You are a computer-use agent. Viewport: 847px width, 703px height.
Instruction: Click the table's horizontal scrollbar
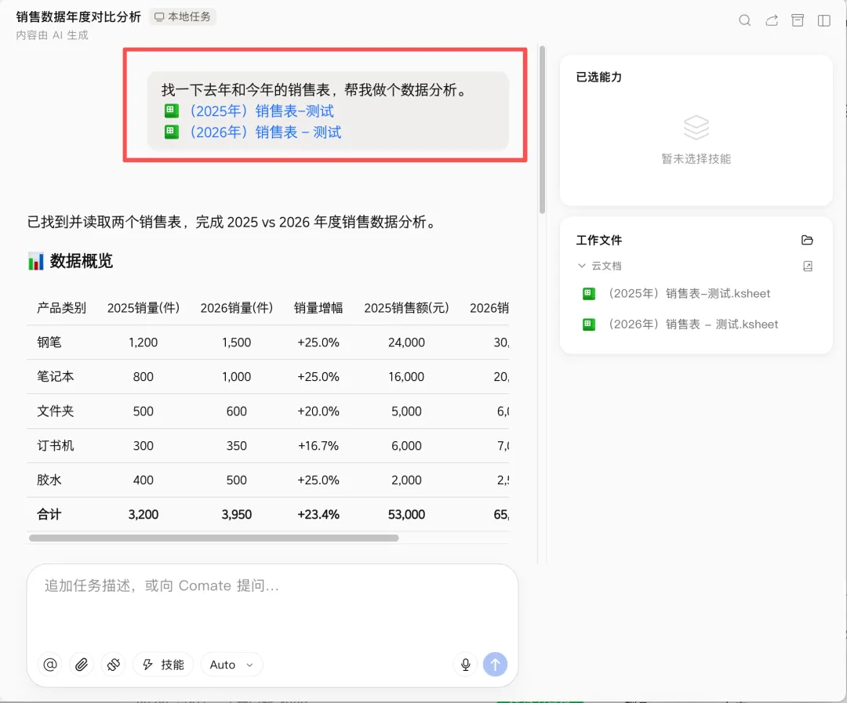tap(214, 538)
